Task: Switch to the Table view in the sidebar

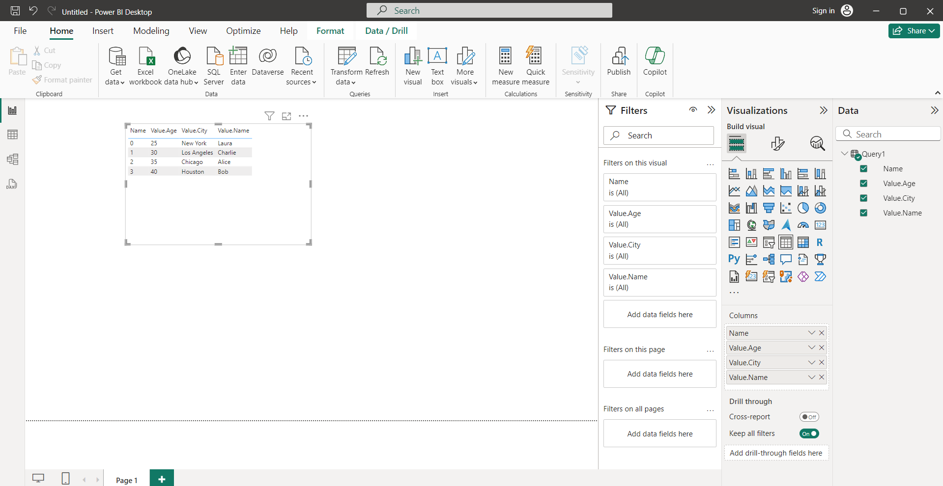Action: [12, 135]
